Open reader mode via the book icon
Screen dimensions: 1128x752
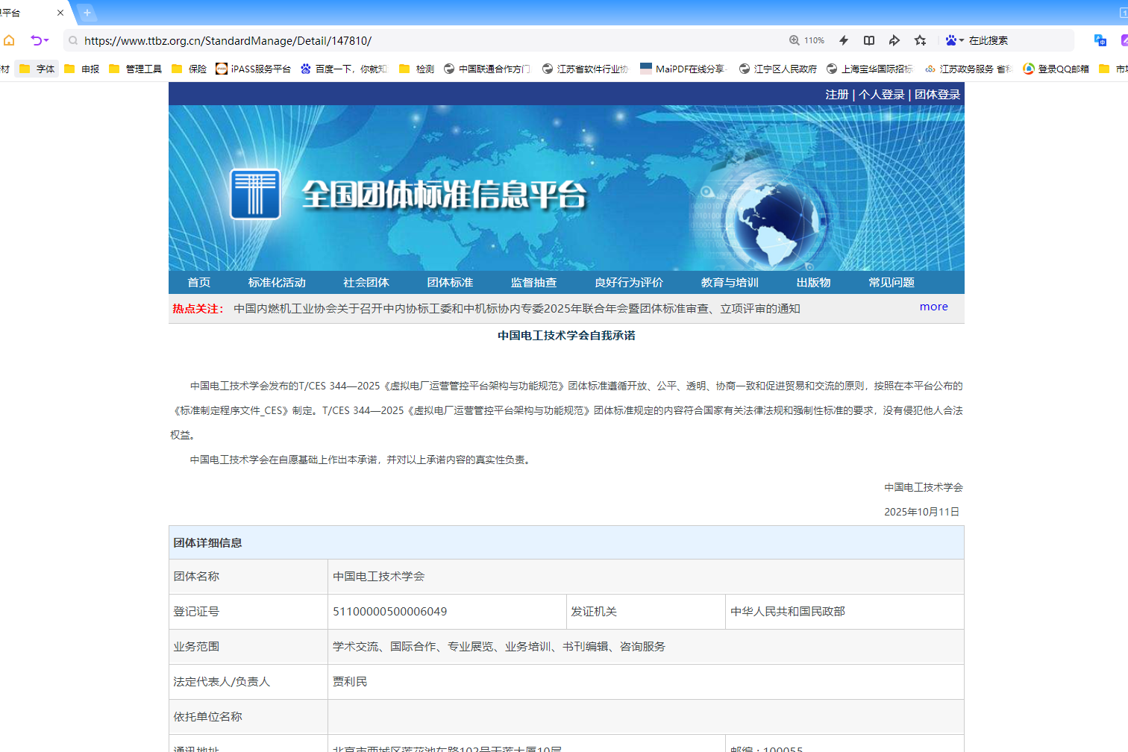click(x=868, y=40)
